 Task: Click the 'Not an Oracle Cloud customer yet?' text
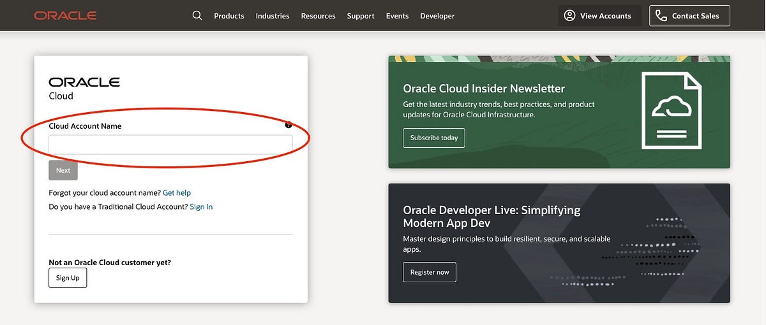pos(110,262)
